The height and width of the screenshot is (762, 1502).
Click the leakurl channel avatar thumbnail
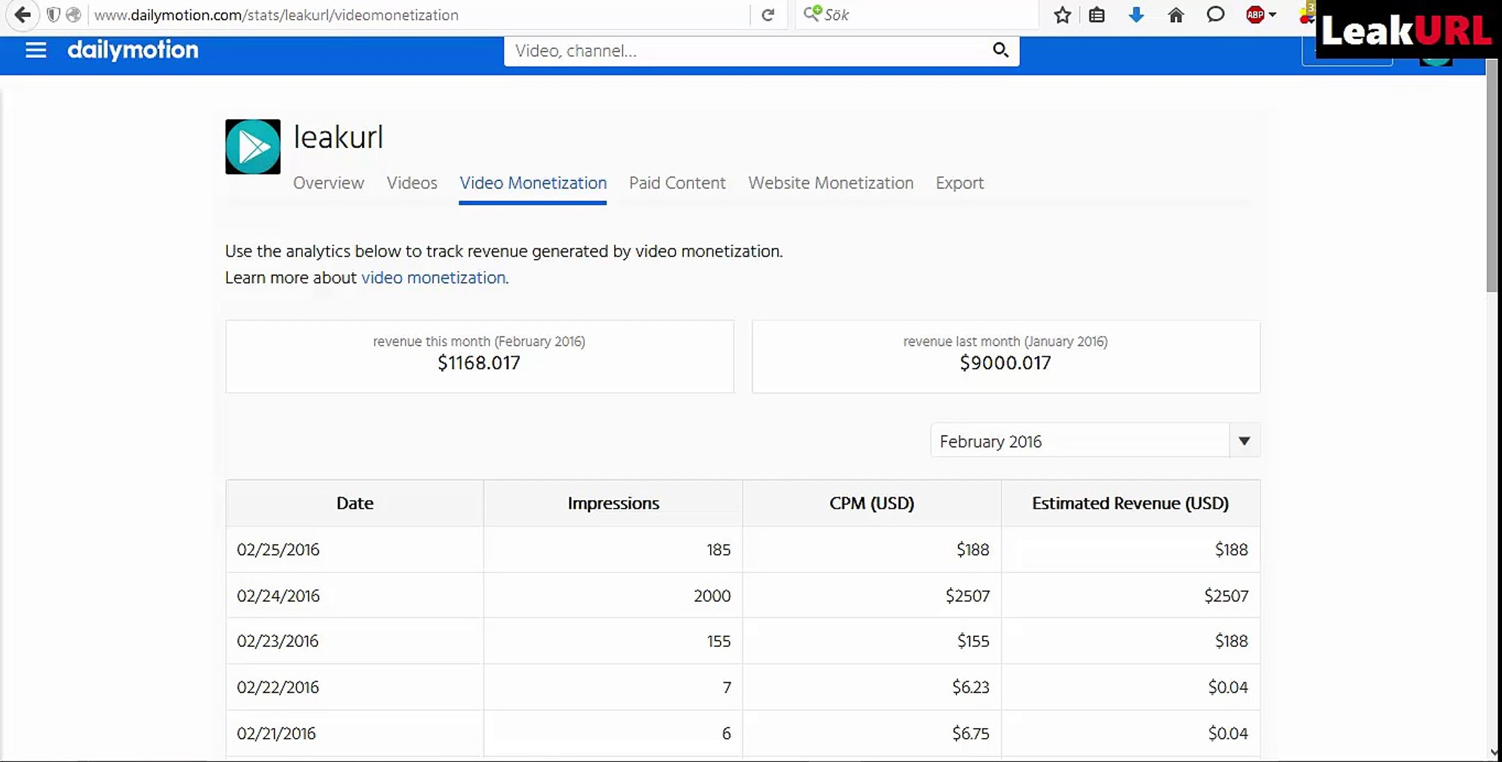point(253,147)
